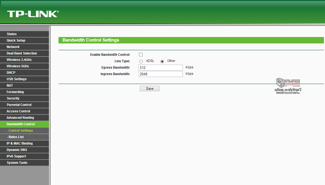Open the DHCP section
Screen dimensions: 325x185
pos(11,73)
